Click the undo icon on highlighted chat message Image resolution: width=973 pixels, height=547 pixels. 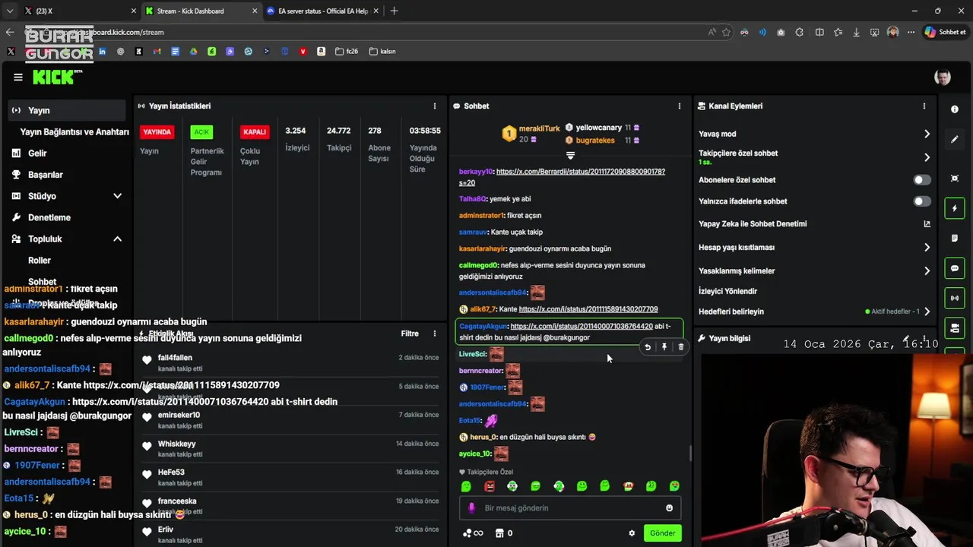(x=648, y=347)
